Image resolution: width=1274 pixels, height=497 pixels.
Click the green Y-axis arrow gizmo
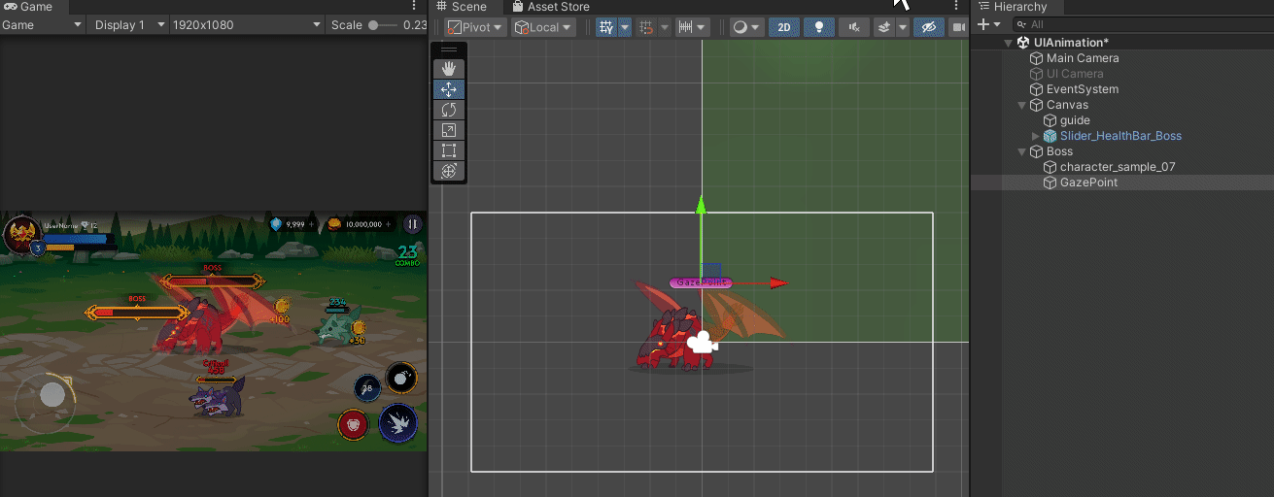tap(701, 206)
